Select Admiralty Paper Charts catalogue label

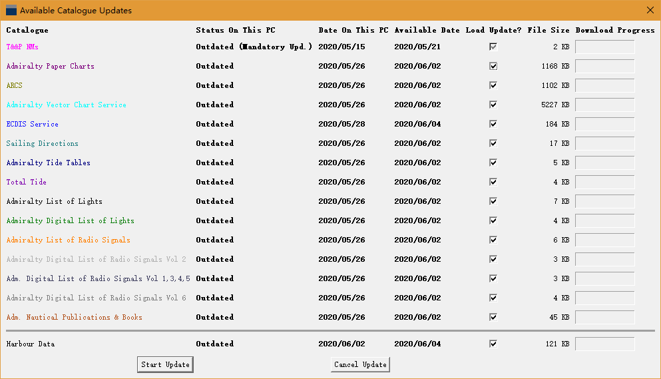(50, 66)
